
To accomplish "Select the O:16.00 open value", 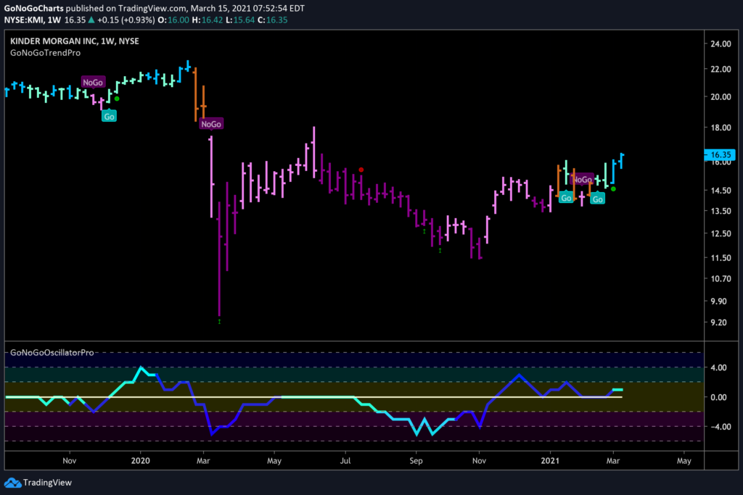I will pos(173,20).
